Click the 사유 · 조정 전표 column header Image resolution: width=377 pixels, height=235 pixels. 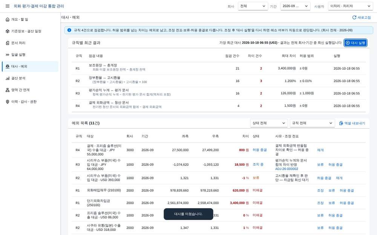click(x=287, y=136)
